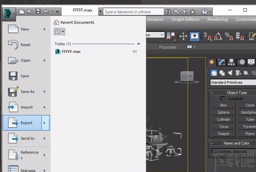The height and width of the screenshot is (172, 256).
Task: Select Import in application menu
Action: (26, 107)
